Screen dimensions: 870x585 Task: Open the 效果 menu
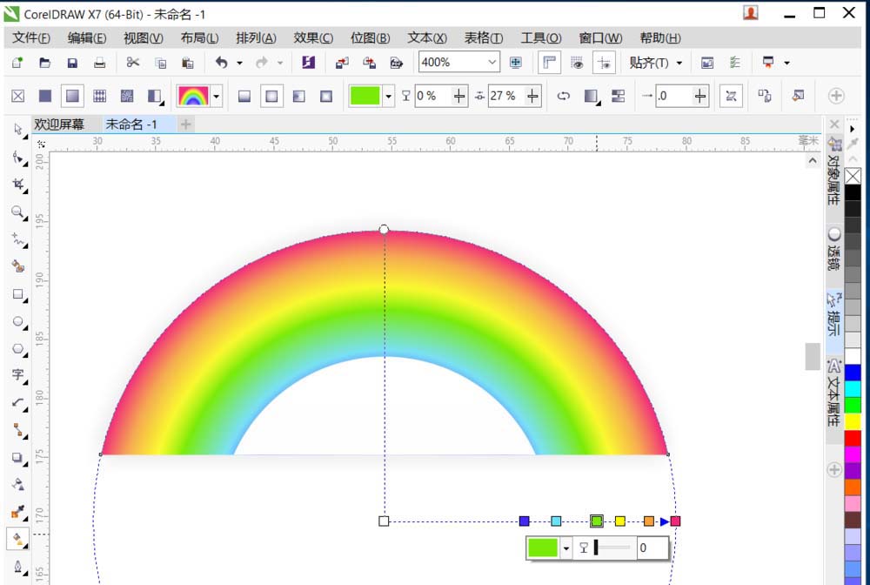pyautogui.click(x=313, y=37)
